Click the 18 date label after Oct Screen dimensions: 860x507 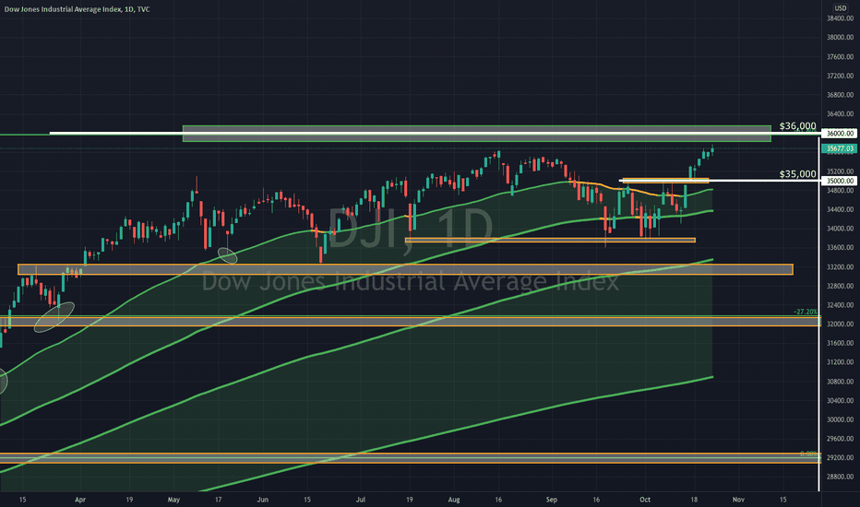pyautogui.click(x=694, y=500)
